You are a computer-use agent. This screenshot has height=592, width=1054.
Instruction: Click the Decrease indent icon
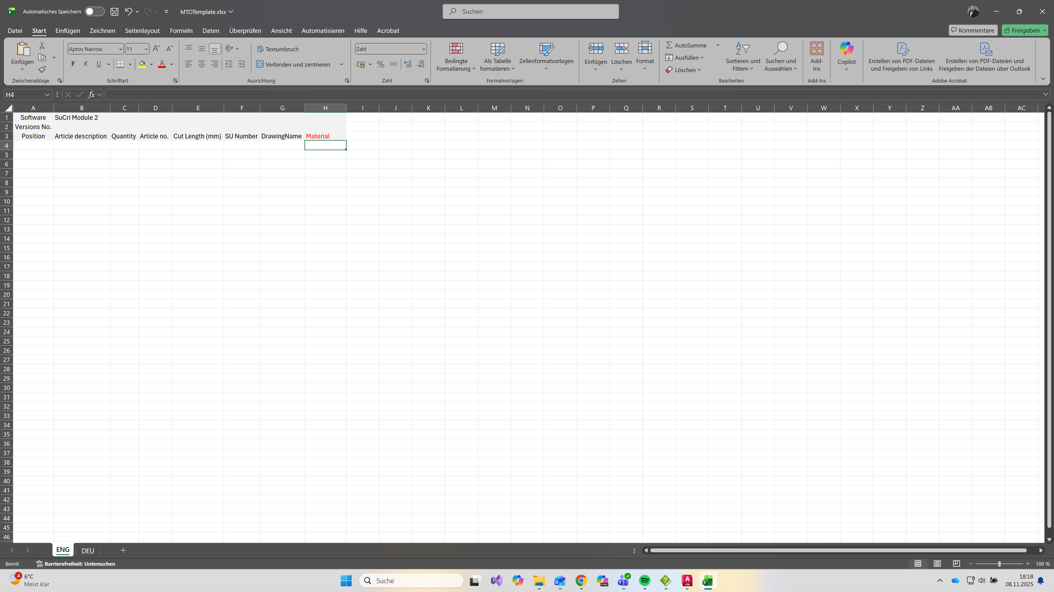(228, 64)
